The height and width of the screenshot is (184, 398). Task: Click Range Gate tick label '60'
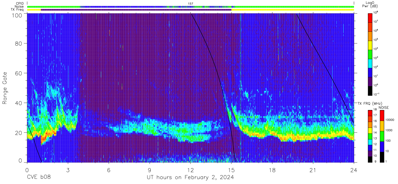tap(19, 73)
